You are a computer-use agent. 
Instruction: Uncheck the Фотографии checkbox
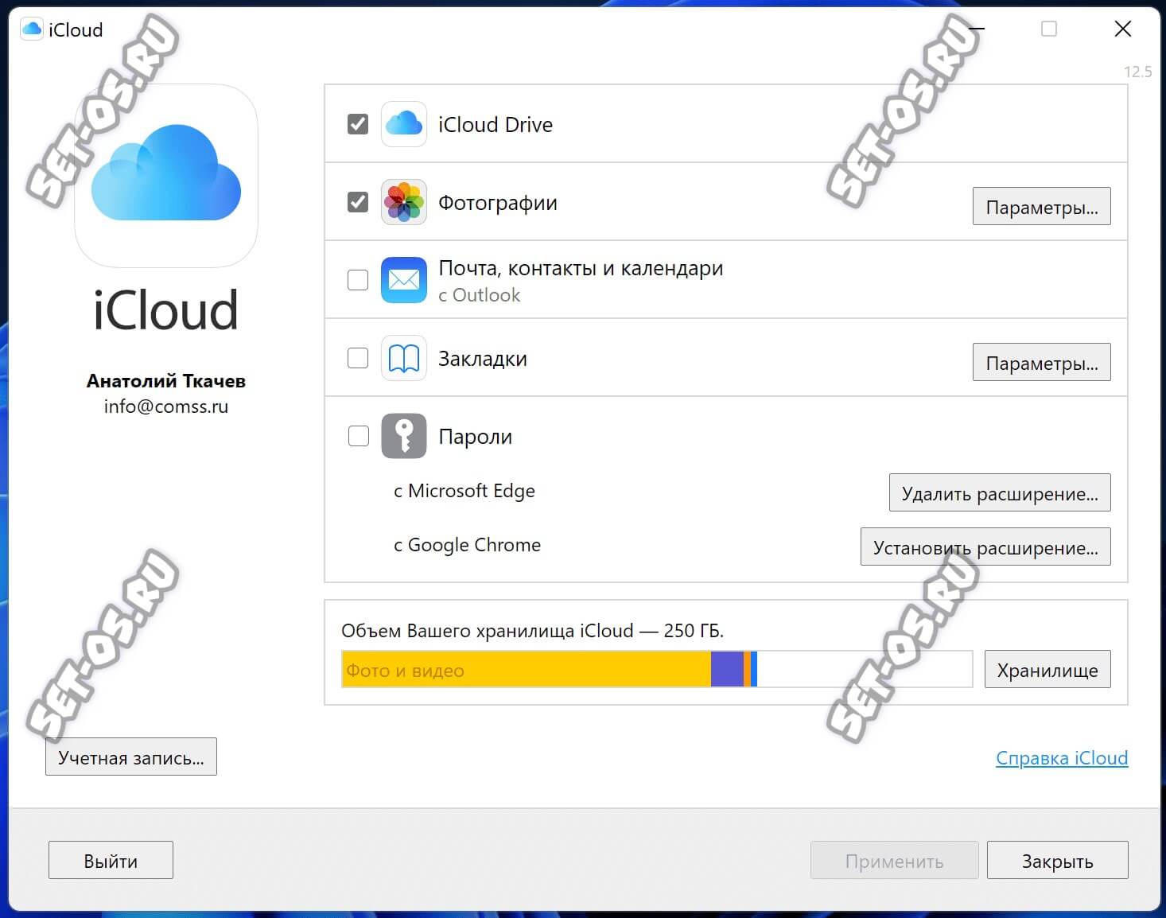tap(358, 202)
